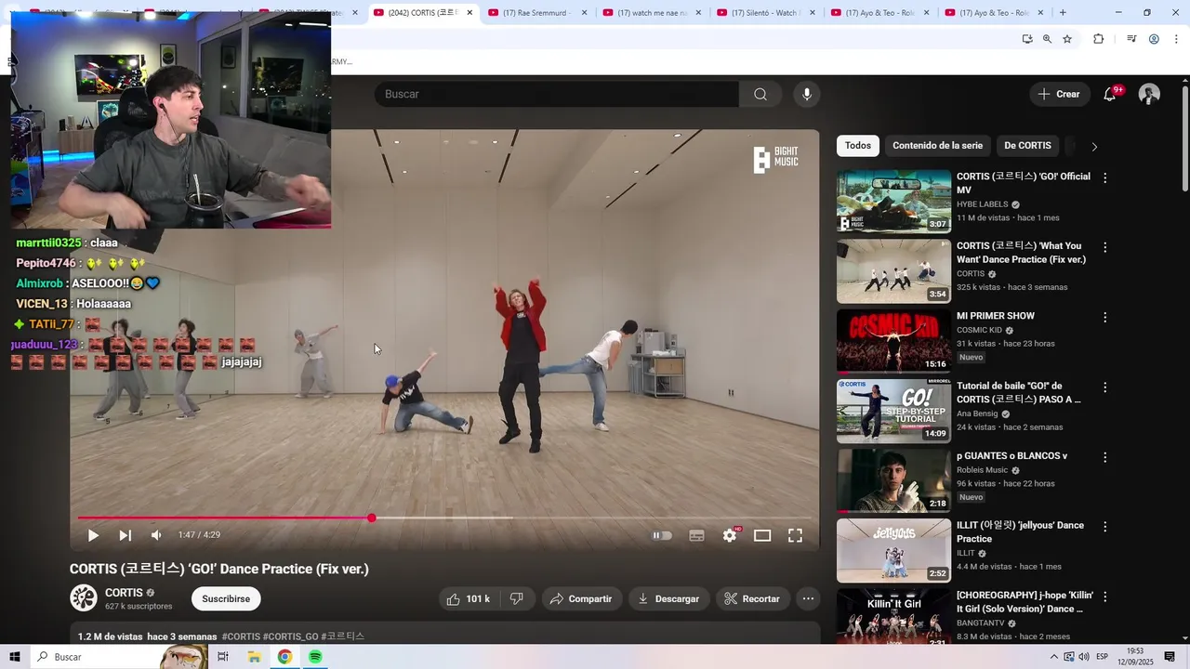Image resolution: width=1190 pixels, height=669 pixels.
Task: Open Chrome zoom magnifier icon
Action: point(1047,39)
